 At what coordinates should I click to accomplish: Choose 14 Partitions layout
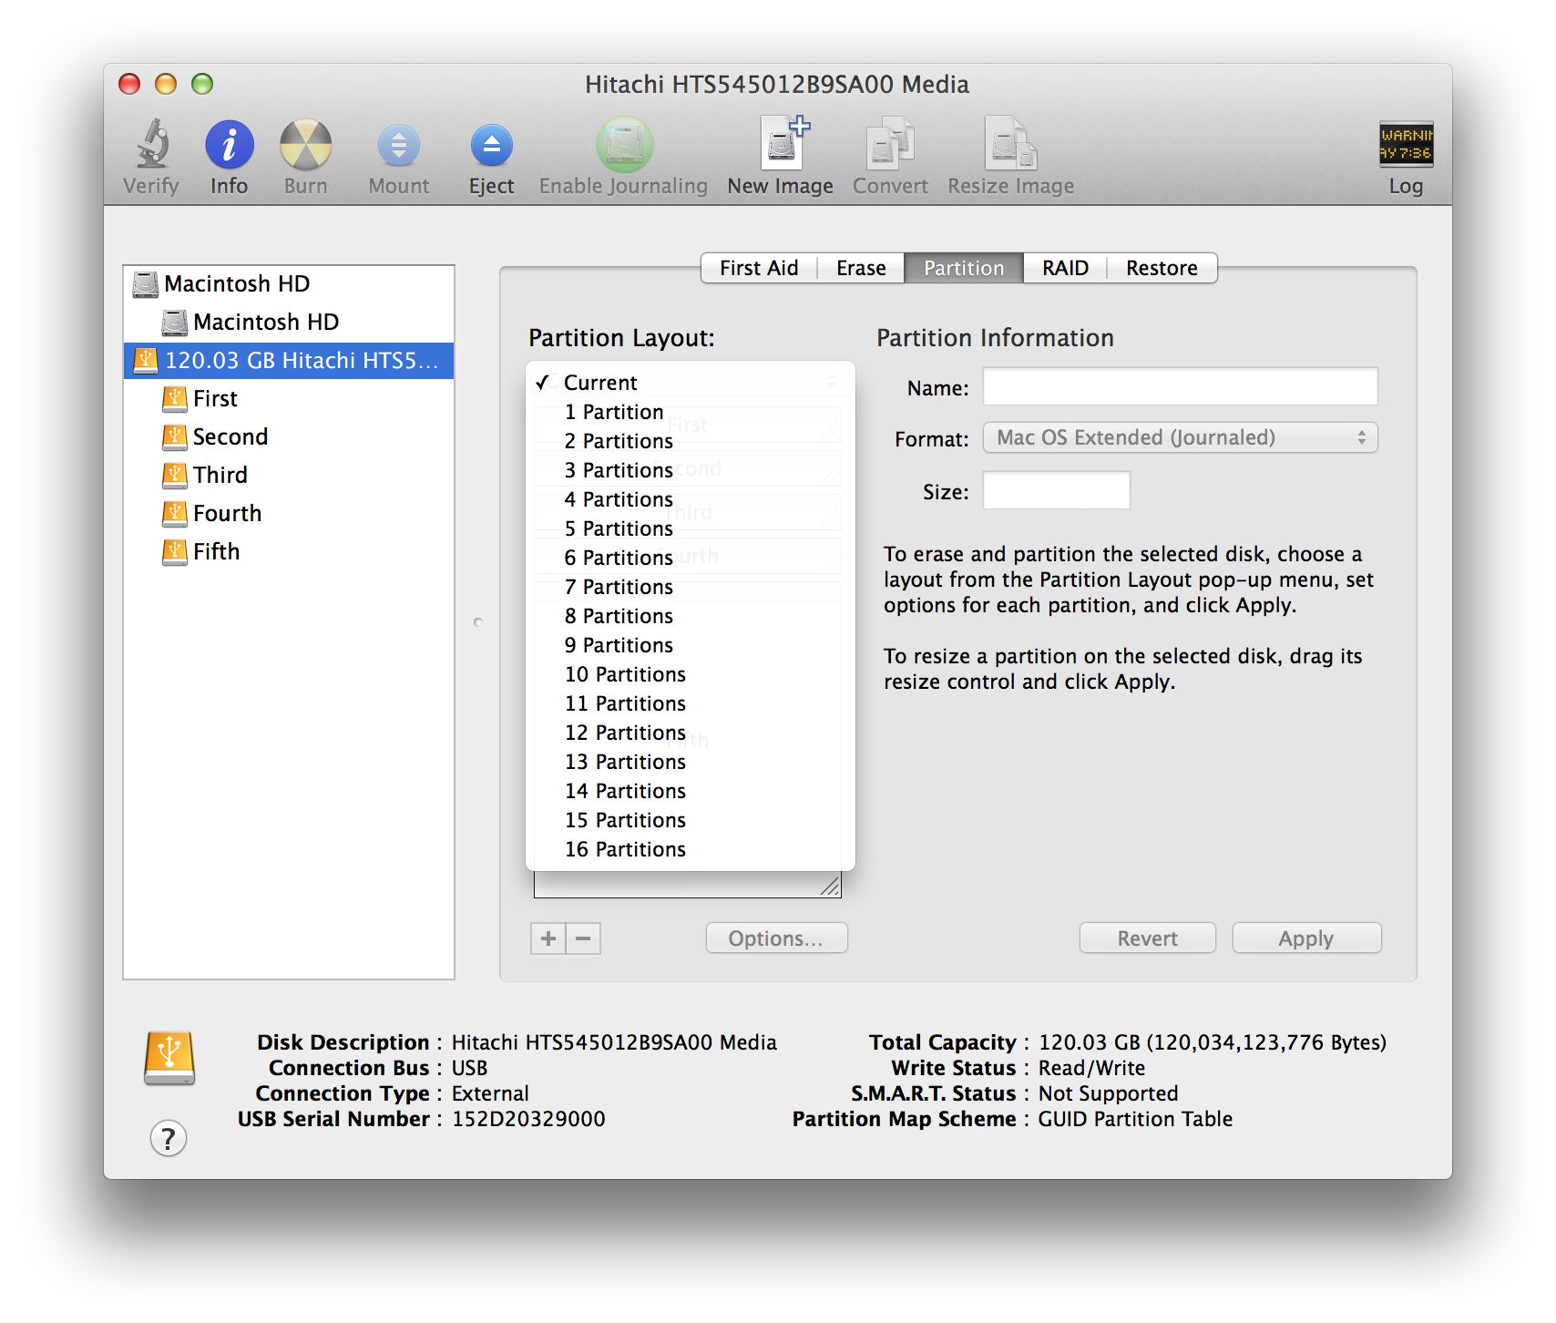(x=690, y=791)
